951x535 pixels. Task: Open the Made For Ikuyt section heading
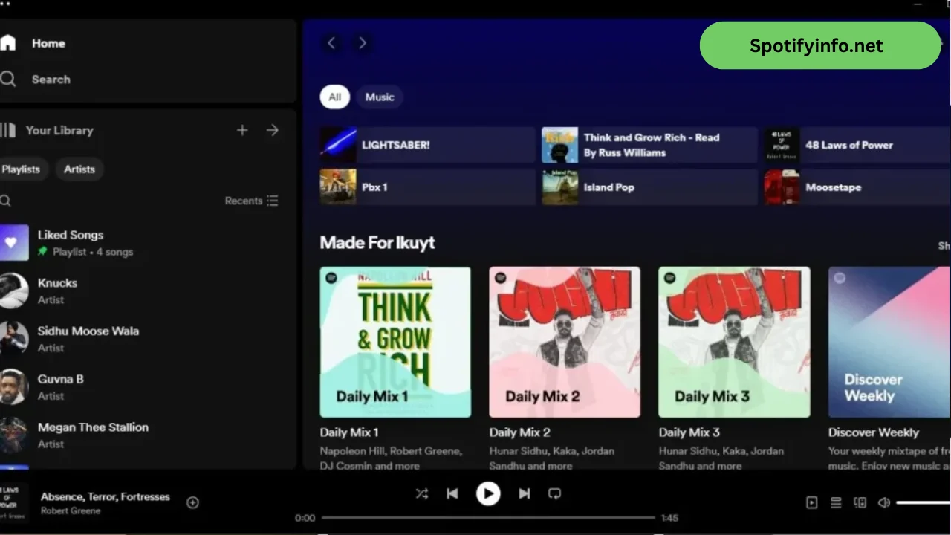click(x=377, y=243)
